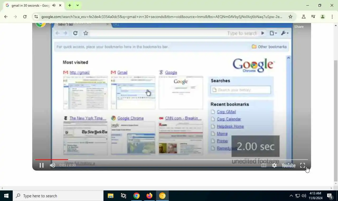This screenshot has height=201, width=338.
Task: Select the URL address bar
Action: pos(162,17)
